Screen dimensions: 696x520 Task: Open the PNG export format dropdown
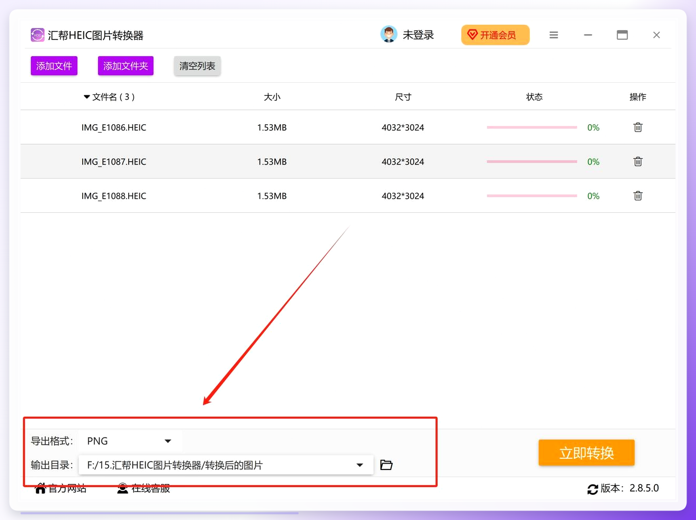[130, 441]
